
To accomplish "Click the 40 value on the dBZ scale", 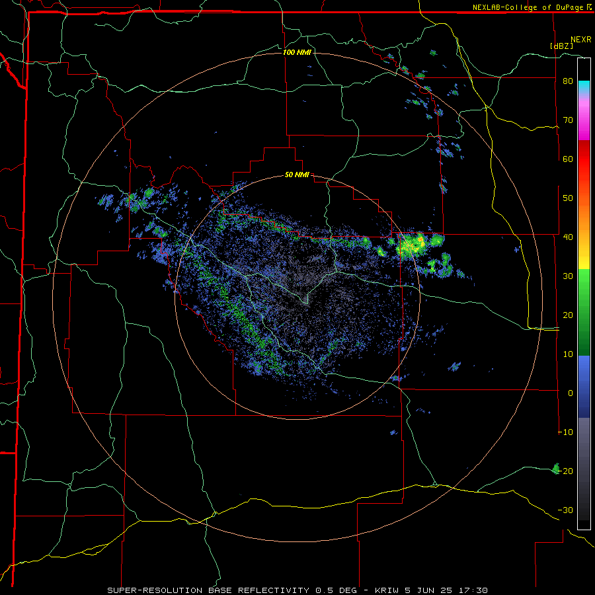I will click(568, 237).
